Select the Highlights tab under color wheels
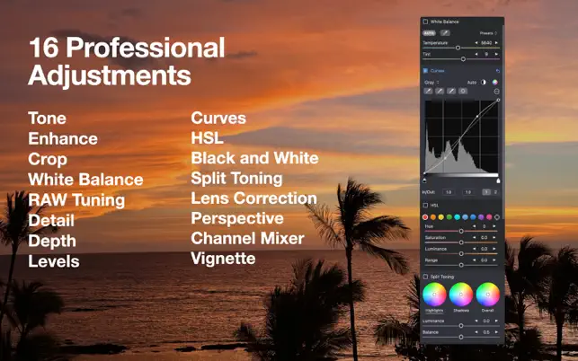This screenshot has height=361, width=578. click(434, 311)
